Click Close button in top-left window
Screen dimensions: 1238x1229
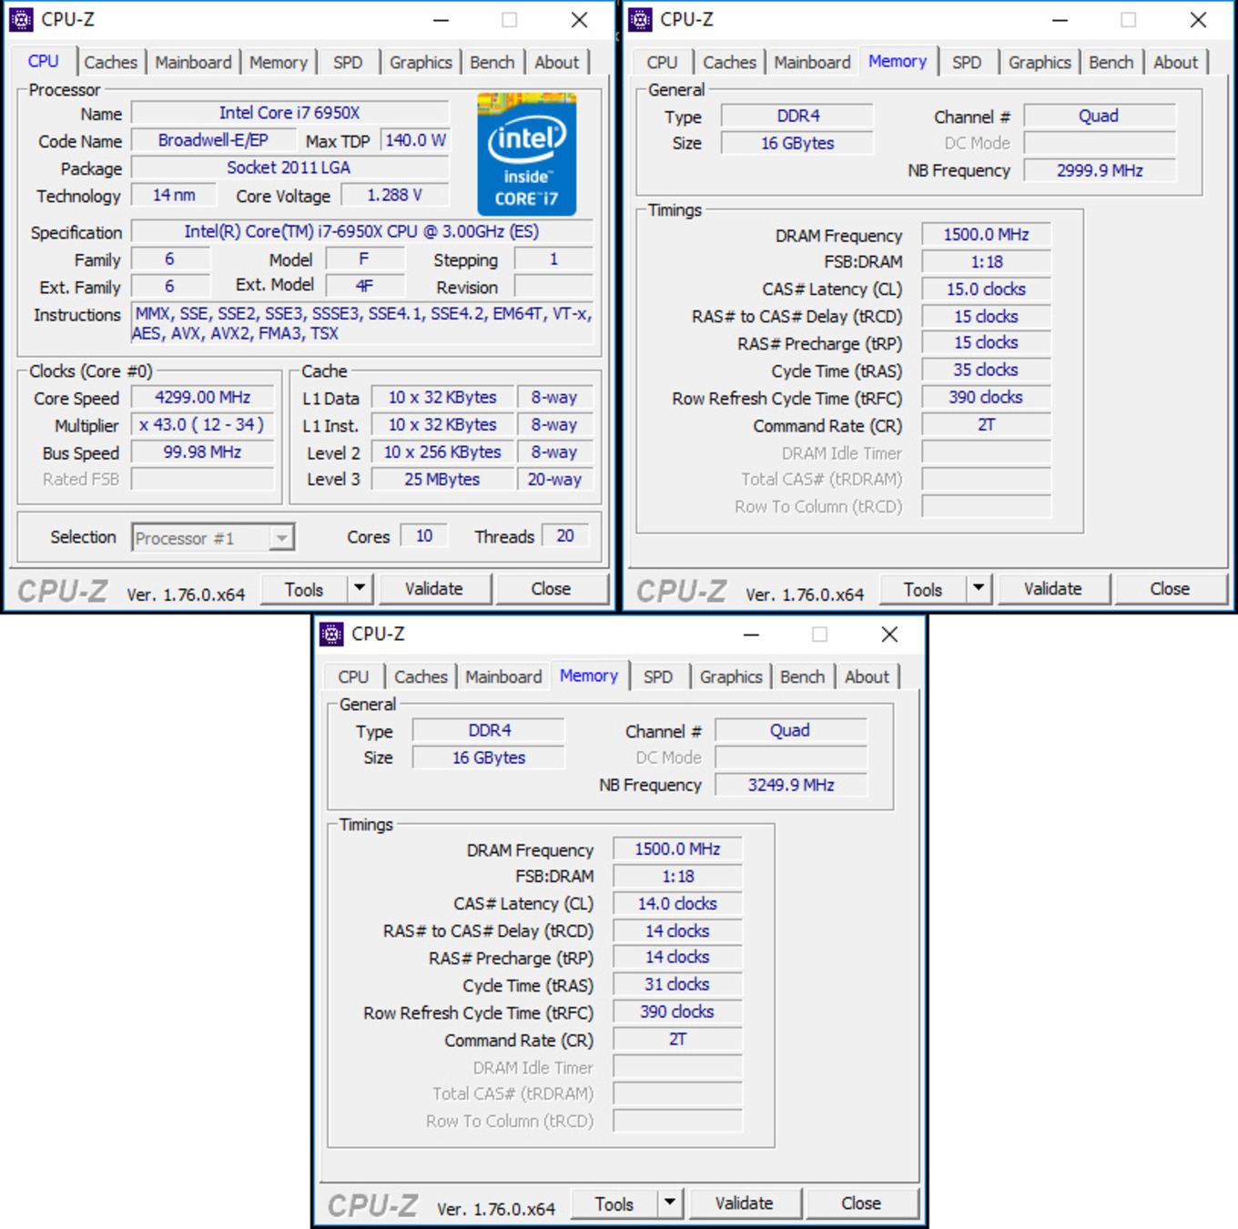[x=552, y=589]
